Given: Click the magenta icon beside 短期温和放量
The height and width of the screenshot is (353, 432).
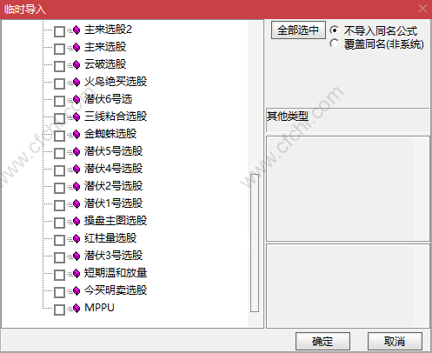Looking at the screenshot, I should 76,273.
